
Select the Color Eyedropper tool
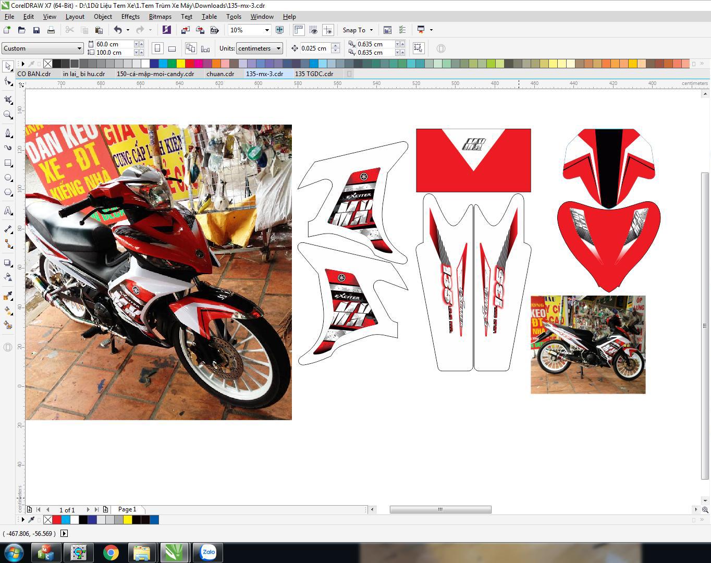[x=8, y=296]
